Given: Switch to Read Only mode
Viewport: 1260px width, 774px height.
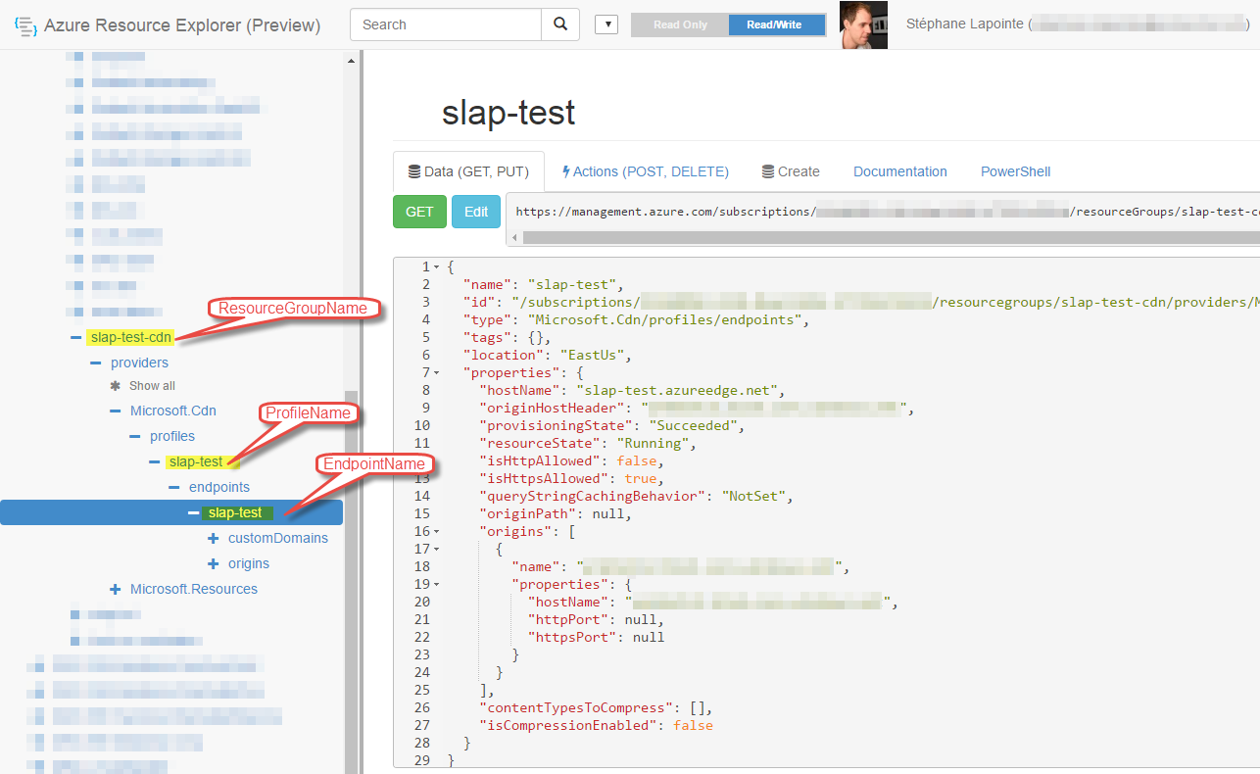Looking at the screenshot, I should click(x=680, y=24).
